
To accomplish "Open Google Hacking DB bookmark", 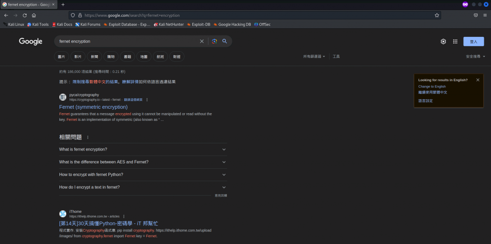I will pos(232,24).
